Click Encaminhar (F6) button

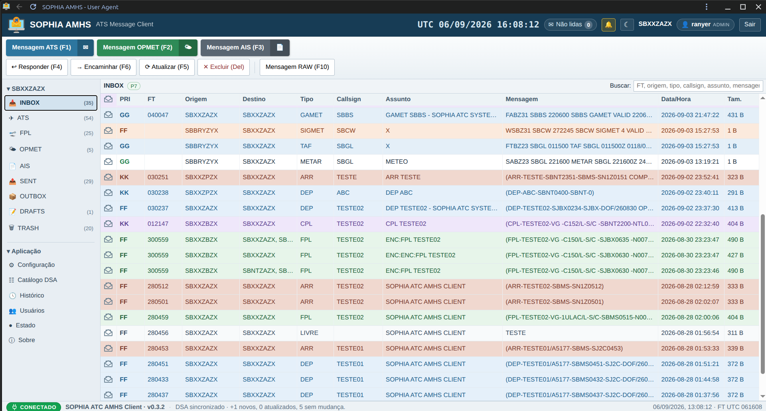coord(104,67)
